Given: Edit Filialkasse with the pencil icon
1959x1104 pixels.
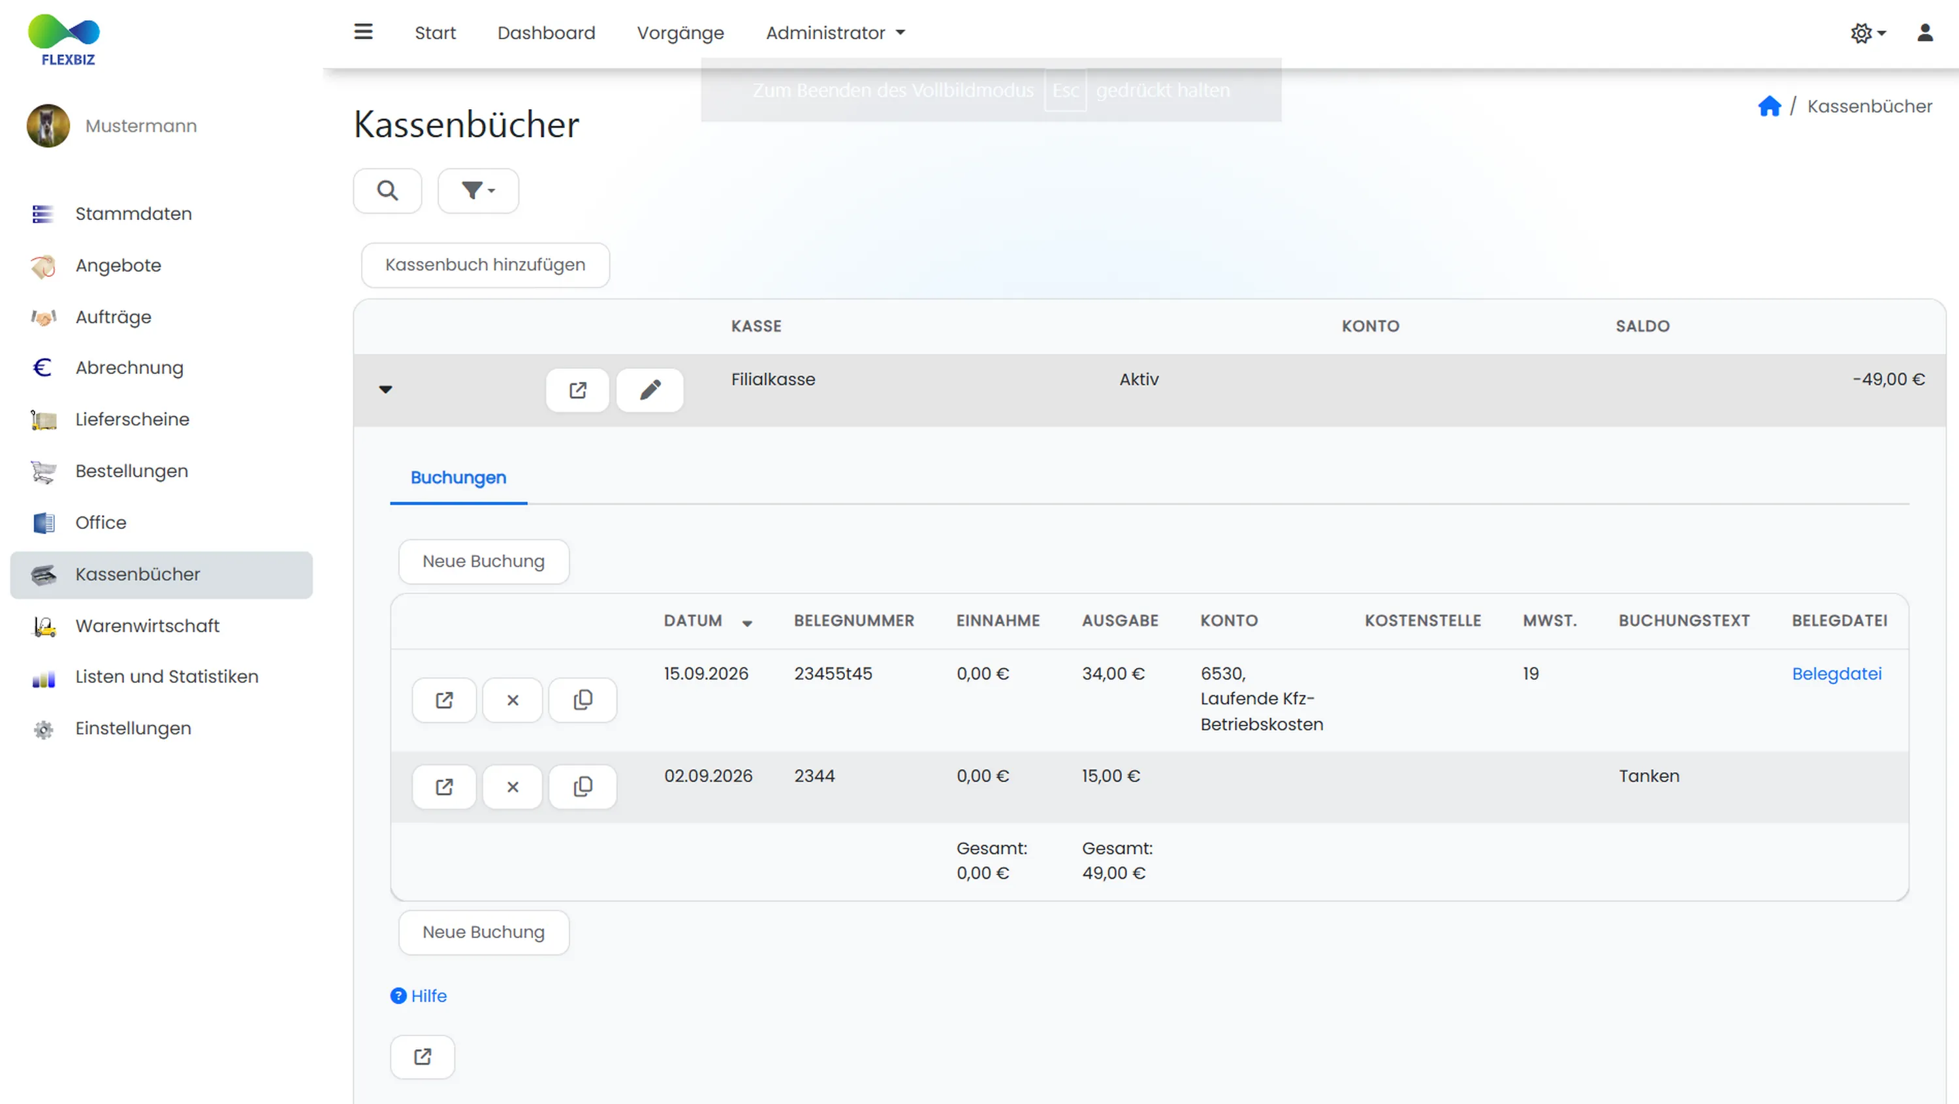Looking at the screenshot, I should (x=650, y=390).
